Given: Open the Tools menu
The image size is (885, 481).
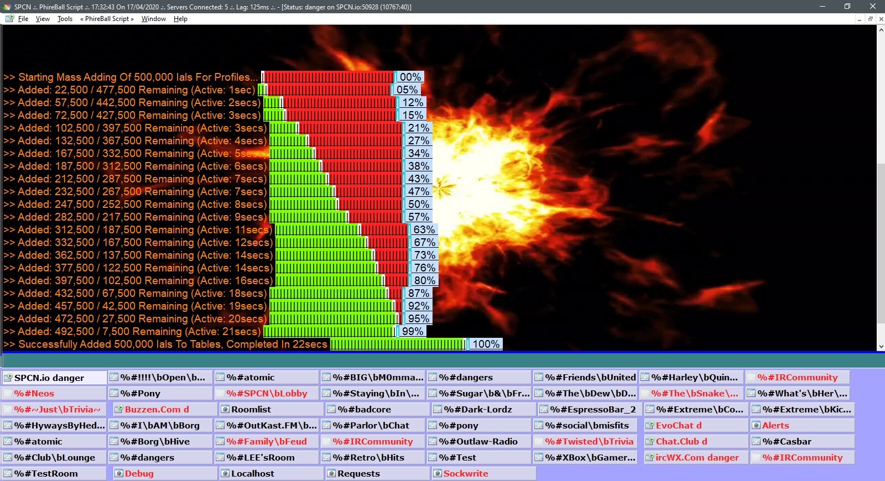Looking at the screenshot, I should pos(65,19).
